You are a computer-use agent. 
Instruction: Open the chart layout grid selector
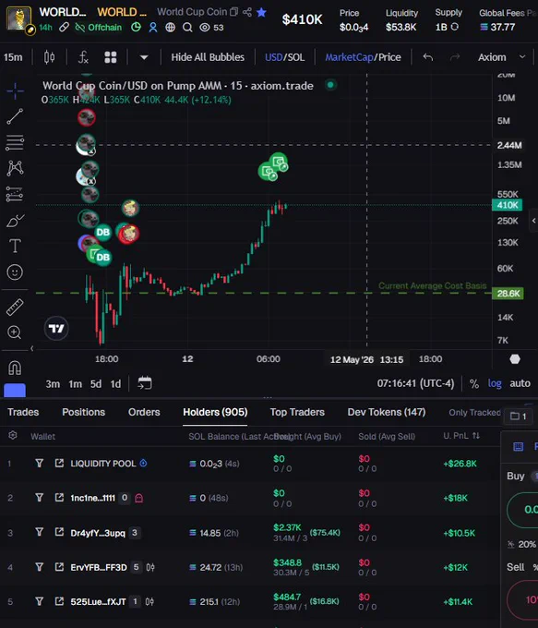111,57
